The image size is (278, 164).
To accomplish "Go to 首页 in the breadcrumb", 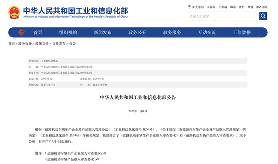I will 12,44.
